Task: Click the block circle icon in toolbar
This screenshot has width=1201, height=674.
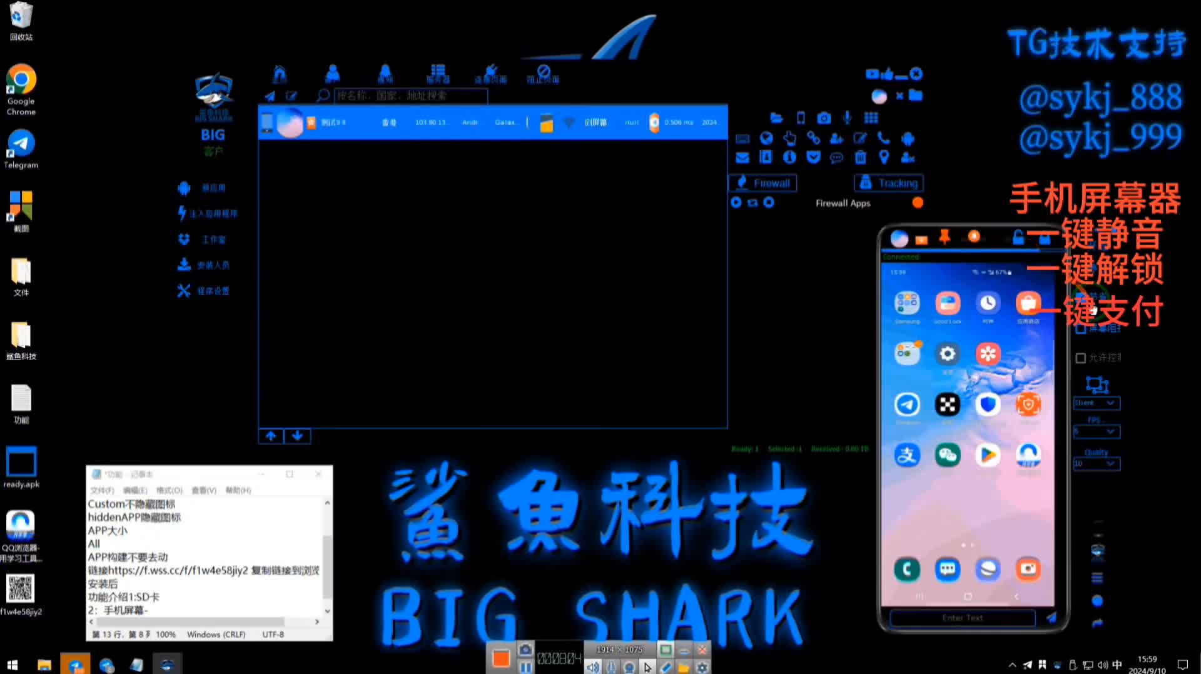Action: (543, 73)
